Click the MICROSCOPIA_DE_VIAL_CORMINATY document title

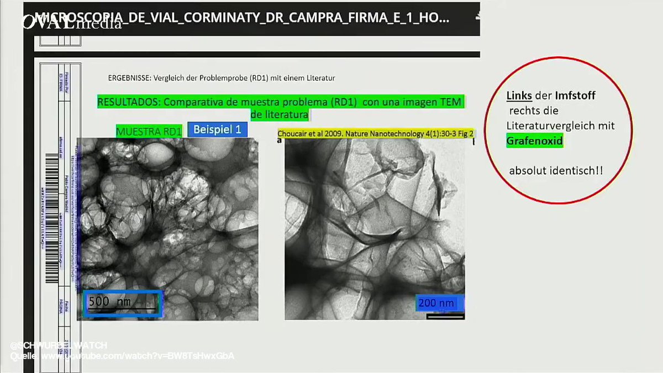[242, 18]
